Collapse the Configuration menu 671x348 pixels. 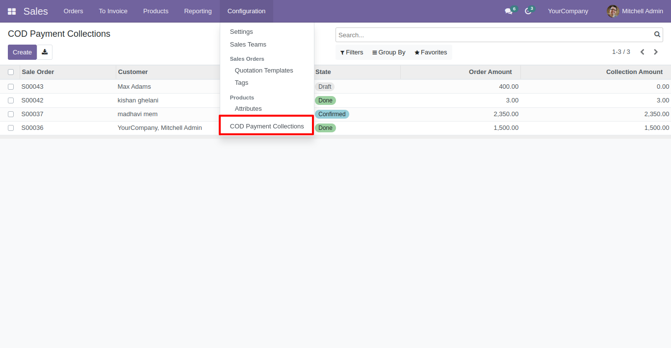[x=246, y=11]
